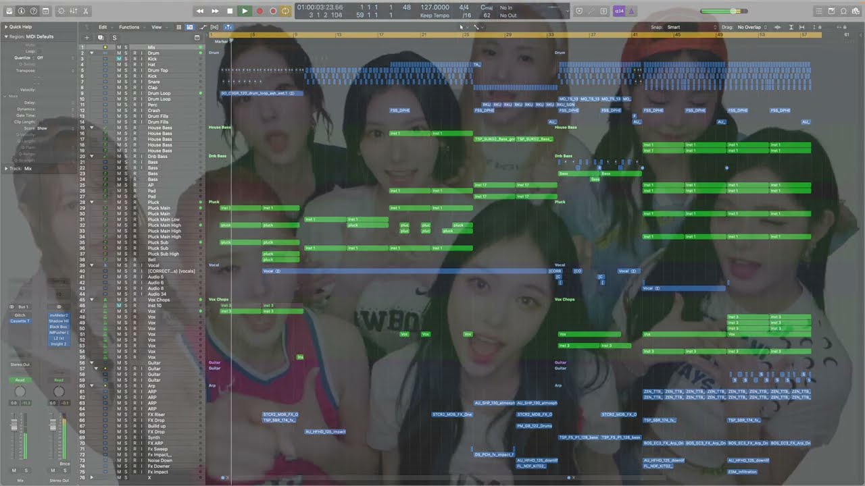Toggle the Inspector info icon
Image resolution: width=865 pixels, height=486 pixels.
click(x=22, y=11)
